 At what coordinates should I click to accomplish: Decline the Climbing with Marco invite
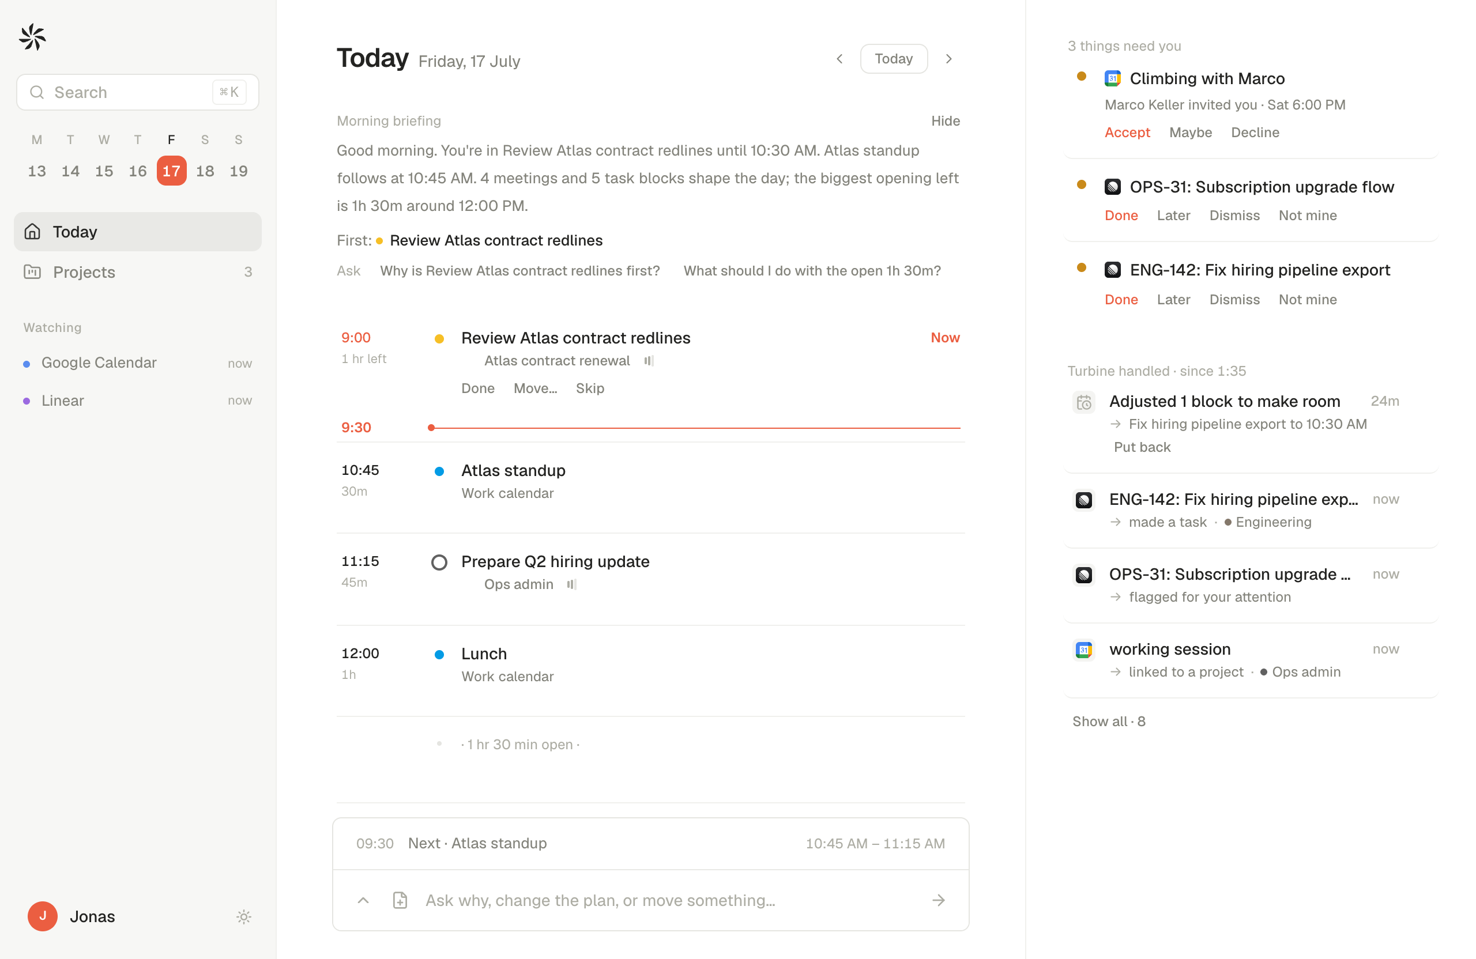click(x=1255, y=132)
